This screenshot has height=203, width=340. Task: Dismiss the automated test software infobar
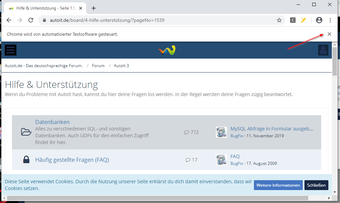(x=329, y=34)
